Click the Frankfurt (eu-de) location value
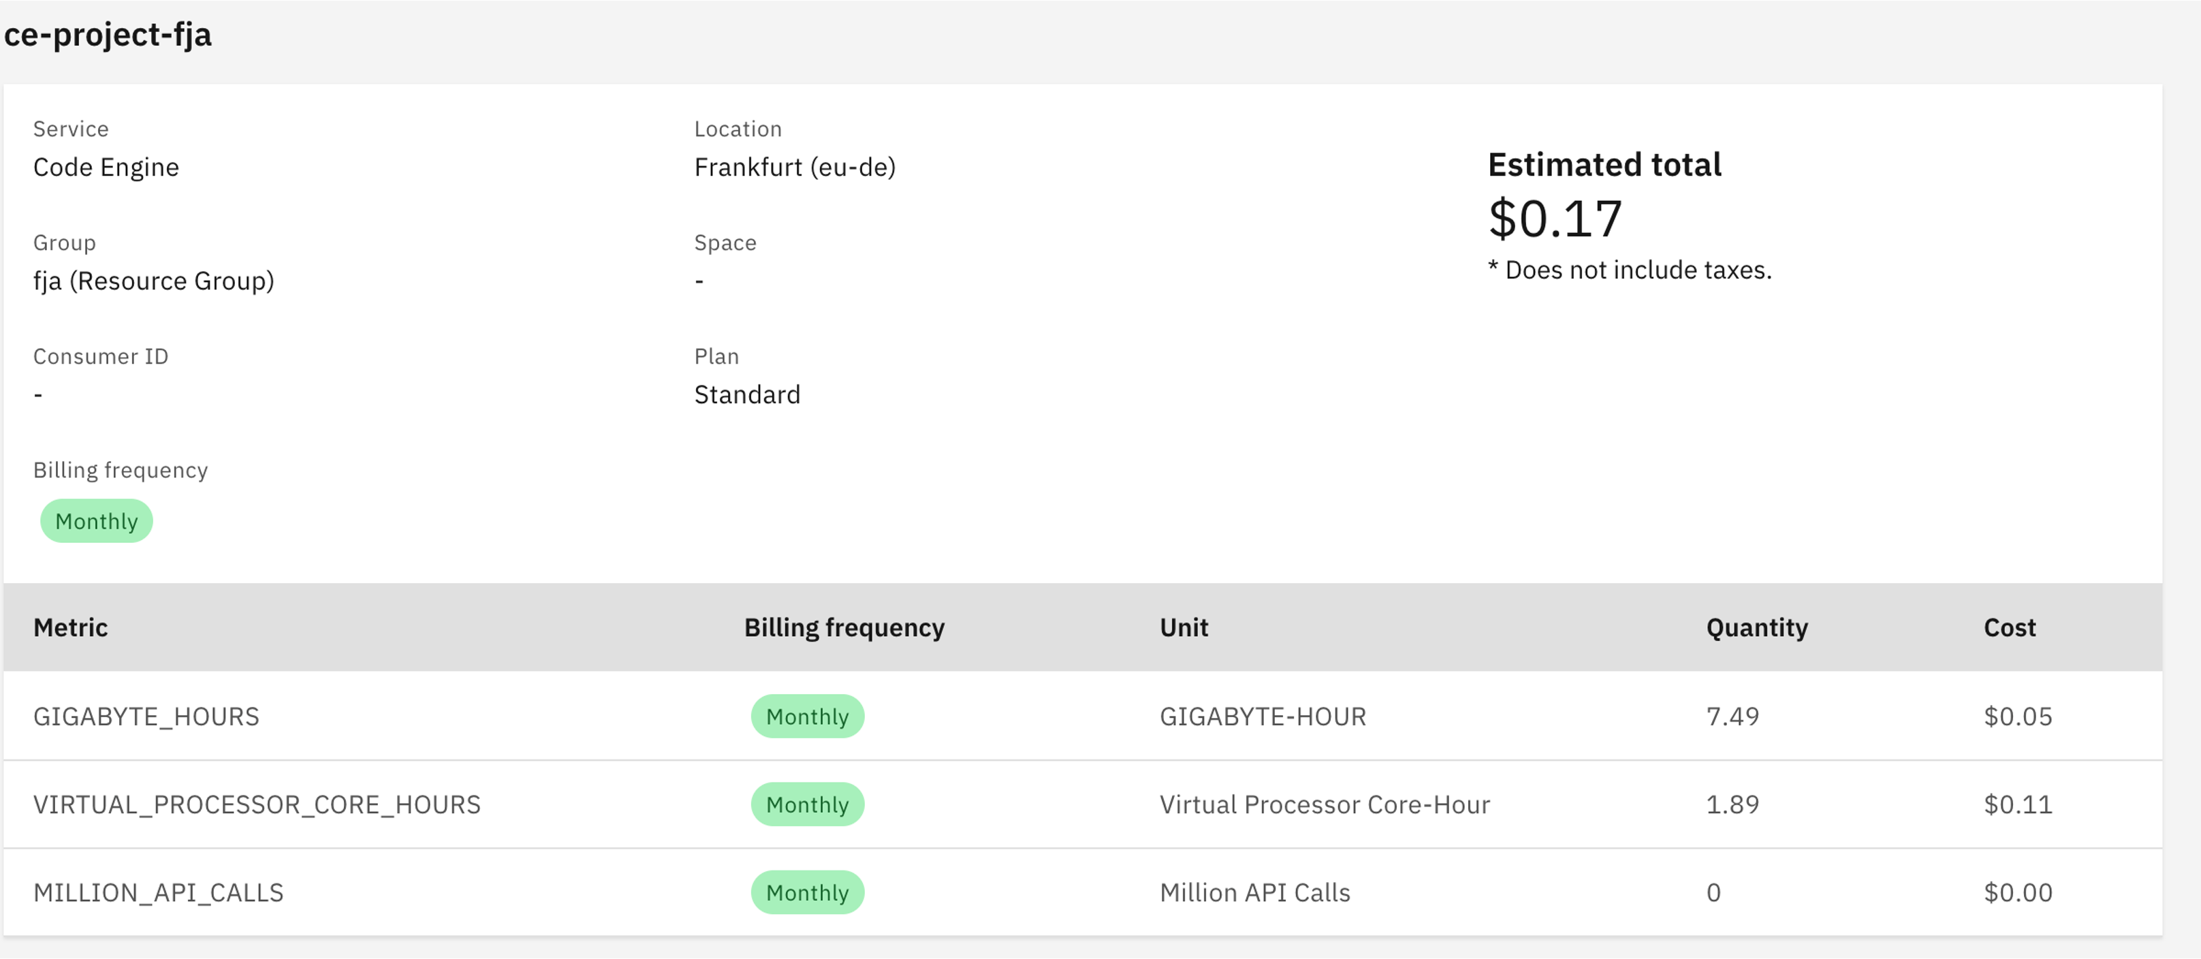 pyautogui.click(x=795, y=167)
